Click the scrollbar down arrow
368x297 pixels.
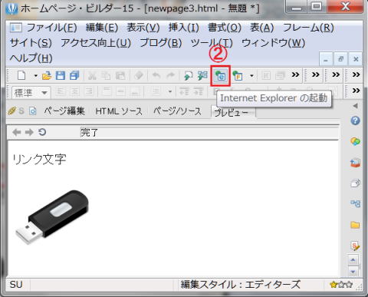pyautogui.click(x=353, y=272)
